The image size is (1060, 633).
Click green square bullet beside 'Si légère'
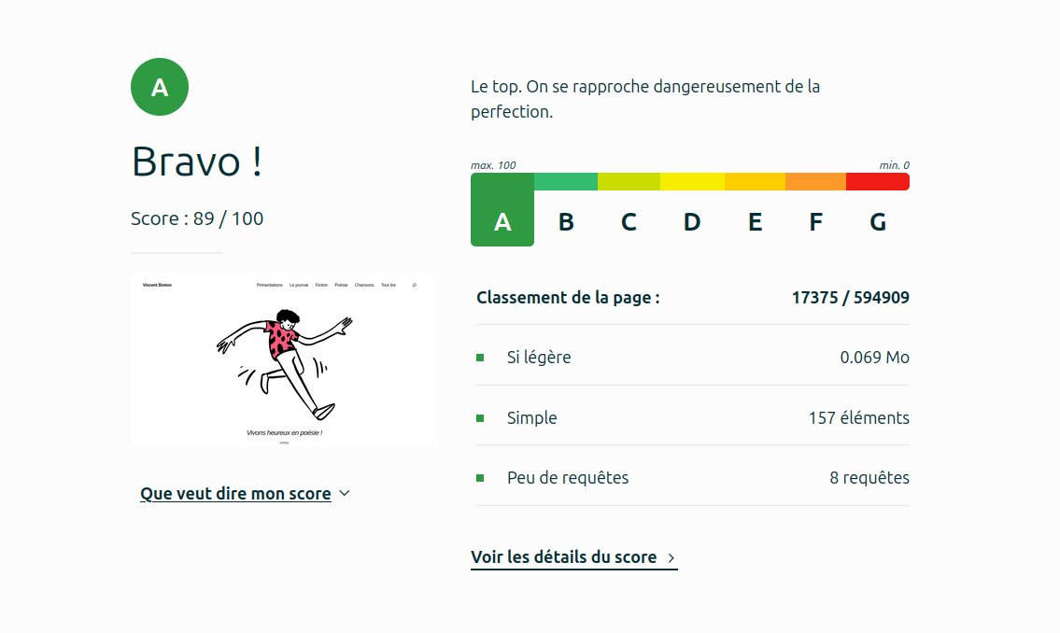[x=480, y=358]
